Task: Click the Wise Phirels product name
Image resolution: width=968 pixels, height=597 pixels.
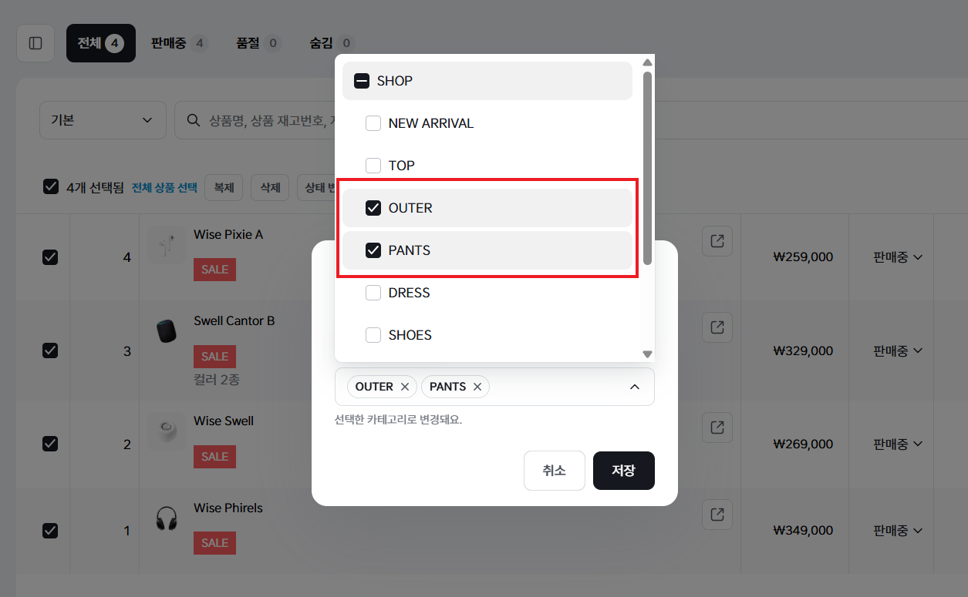Action: point(228,508)
